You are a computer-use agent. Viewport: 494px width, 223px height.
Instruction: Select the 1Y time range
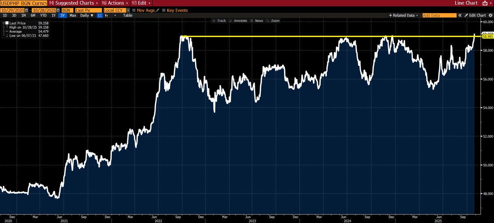(x=54, y=15)
